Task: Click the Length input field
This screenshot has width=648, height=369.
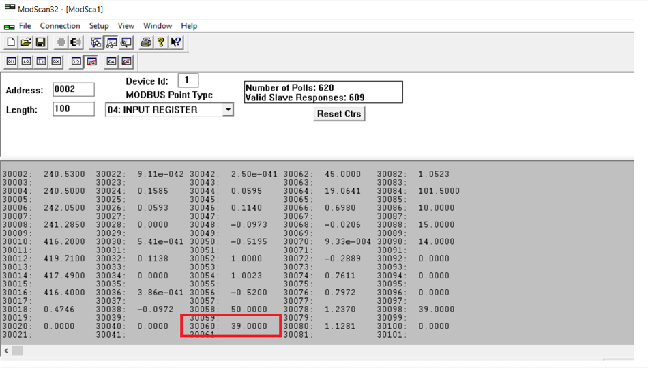Action: [74, 109]
